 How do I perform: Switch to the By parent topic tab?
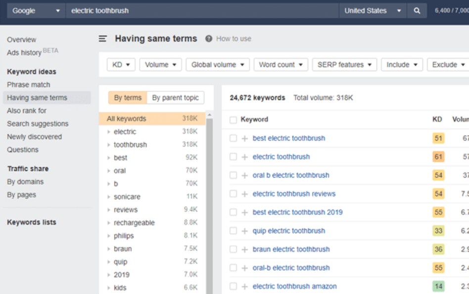point(175,98)
